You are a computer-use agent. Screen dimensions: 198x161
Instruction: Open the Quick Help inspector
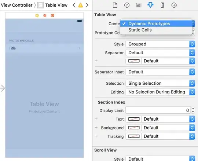[x=127, y=5]
